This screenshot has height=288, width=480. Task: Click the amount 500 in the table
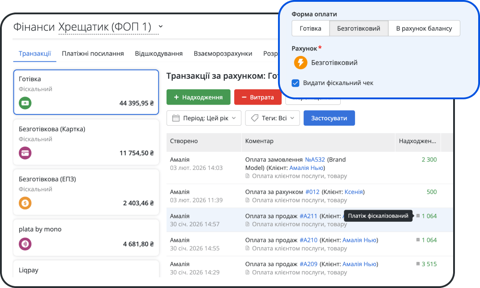[x=432, y=192]
